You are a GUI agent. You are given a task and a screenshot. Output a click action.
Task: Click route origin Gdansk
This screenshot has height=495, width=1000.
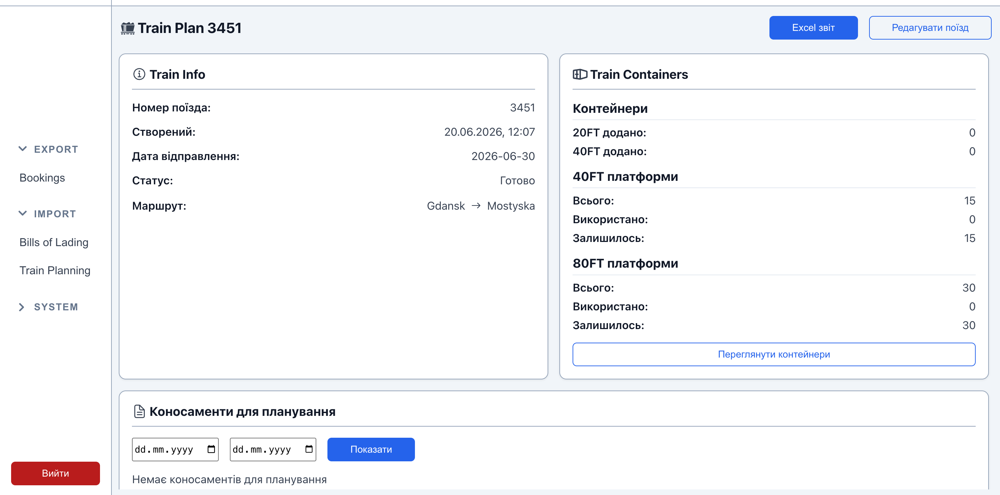pos(445,206)
